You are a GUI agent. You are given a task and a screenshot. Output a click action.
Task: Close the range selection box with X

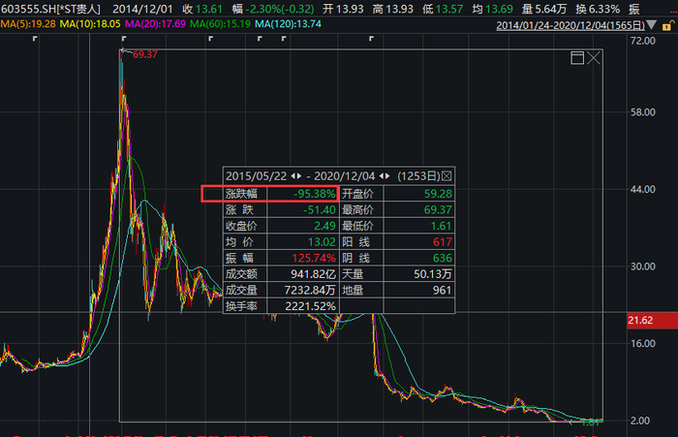coord(594,58)
